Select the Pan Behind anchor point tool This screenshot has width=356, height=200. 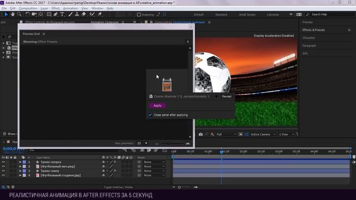tap(41, 14)
